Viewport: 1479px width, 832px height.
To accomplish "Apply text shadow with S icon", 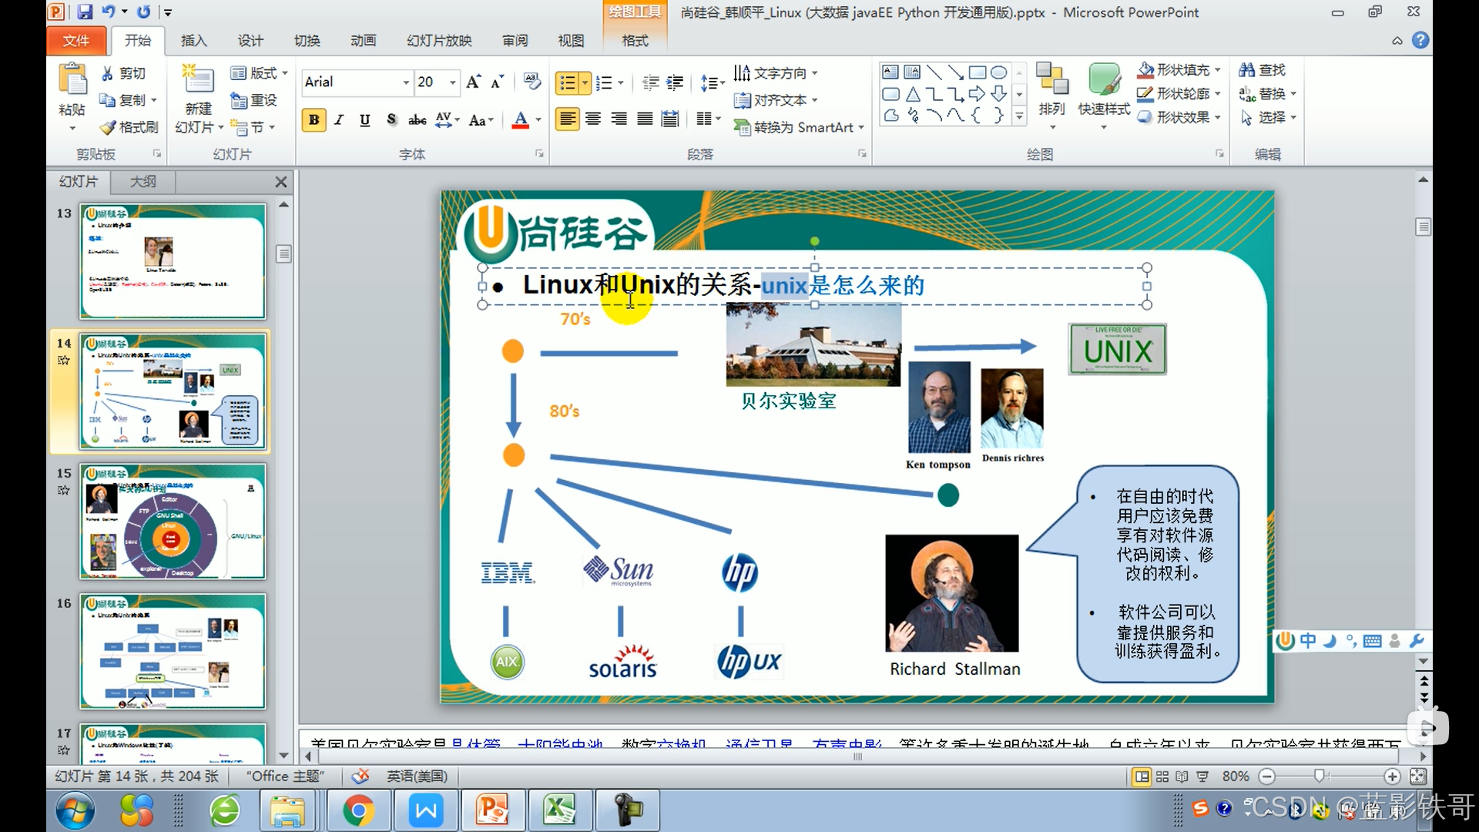I will [x=391, y=119].
